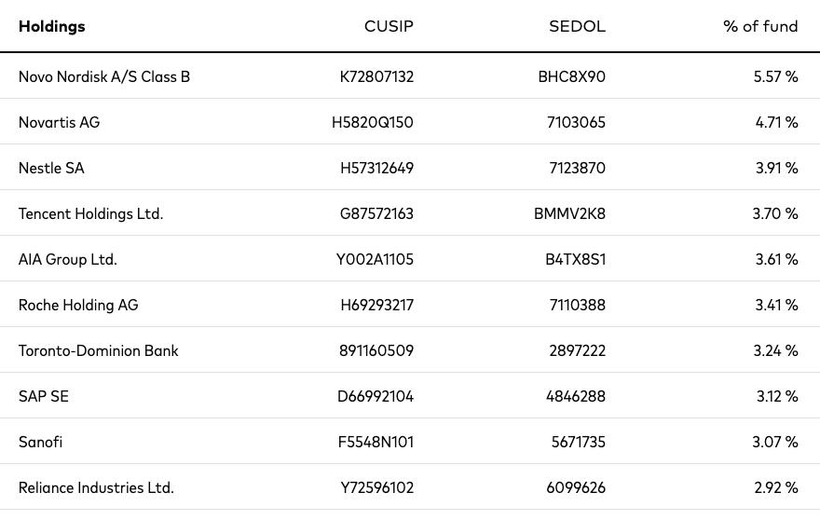The width and height of the screenshot is (820, 520).
Task: Select the Toronto-Dominion Bank holding
Action: (x=99, y=350)
